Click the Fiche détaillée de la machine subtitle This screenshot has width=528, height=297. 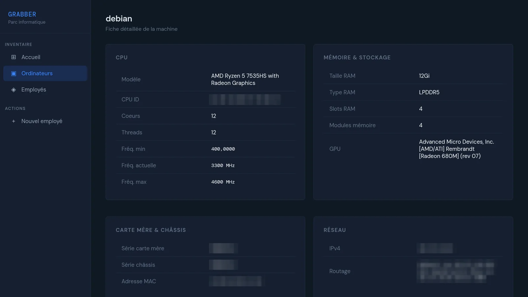pos(142,29)
